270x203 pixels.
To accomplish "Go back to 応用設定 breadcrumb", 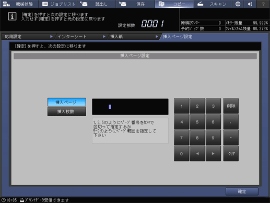I will tap(28, 37).
